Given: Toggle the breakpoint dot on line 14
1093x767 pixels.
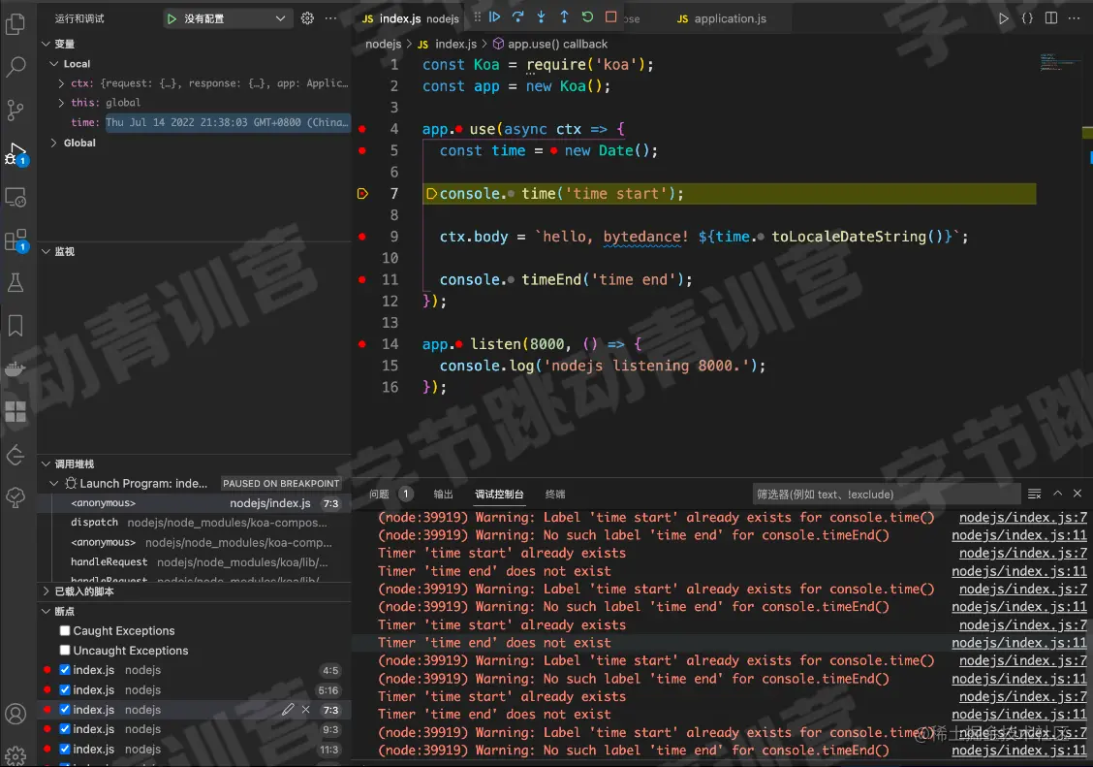Looking at the screenshot, I should 362,344.
